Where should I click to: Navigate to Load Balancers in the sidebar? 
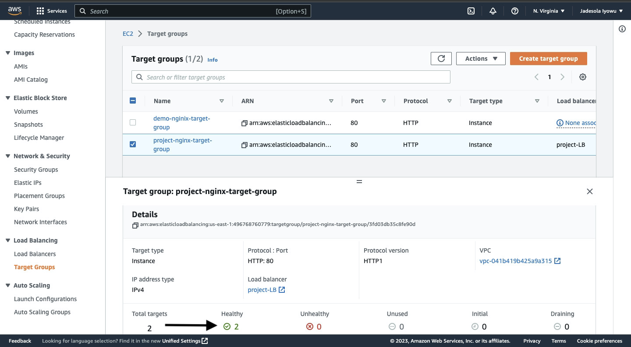click(x=35, y=254)
